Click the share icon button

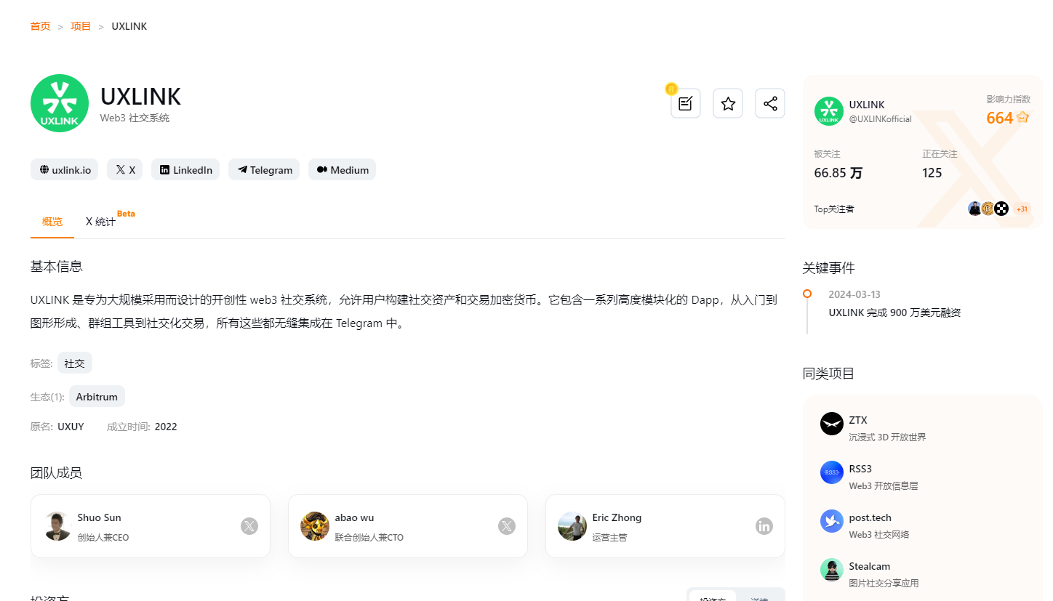[770, 103]
